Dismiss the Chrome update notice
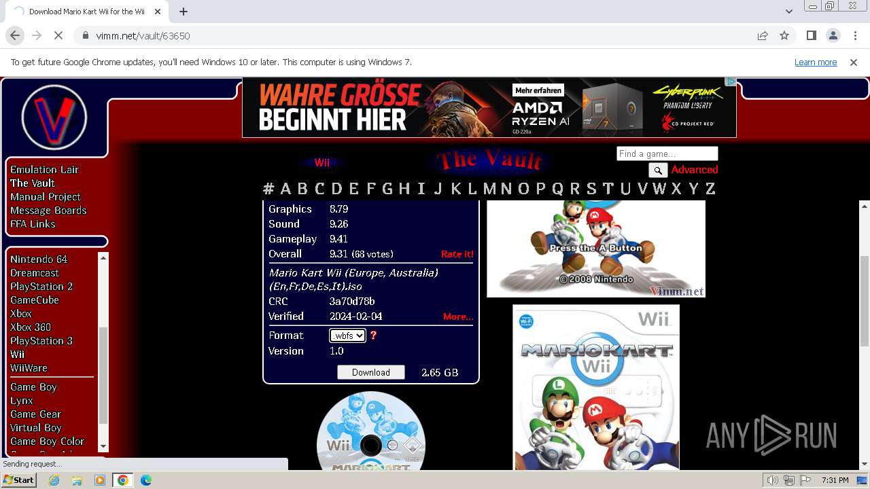Image resolution: width=870 pixels, height=489 pixels. pos(854,62)
